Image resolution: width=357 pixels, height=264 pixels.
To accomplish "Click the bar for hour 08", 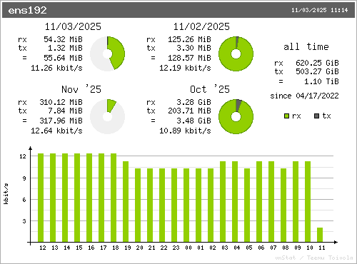I will (283, 205).
